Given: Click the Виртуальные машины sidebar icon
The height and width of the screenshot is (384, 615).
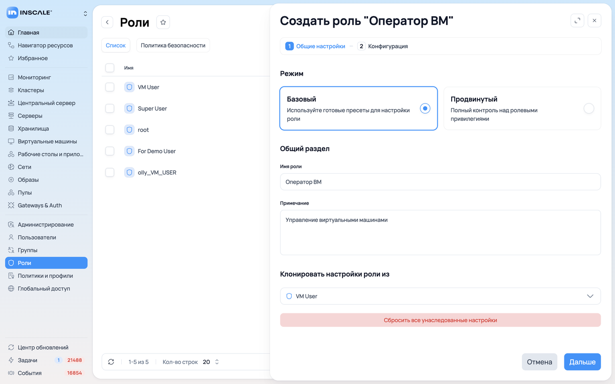Looking at the screenshot, I should 11,142.
